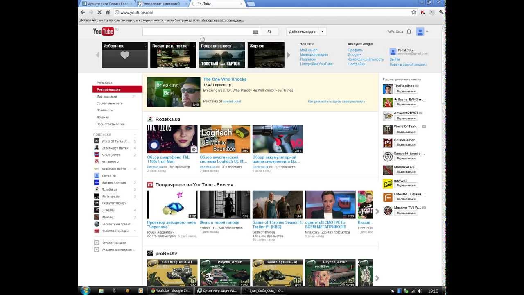The image size is (524, 295).
Task: Go back with the browser back arrow
Action: pos(83,12)
